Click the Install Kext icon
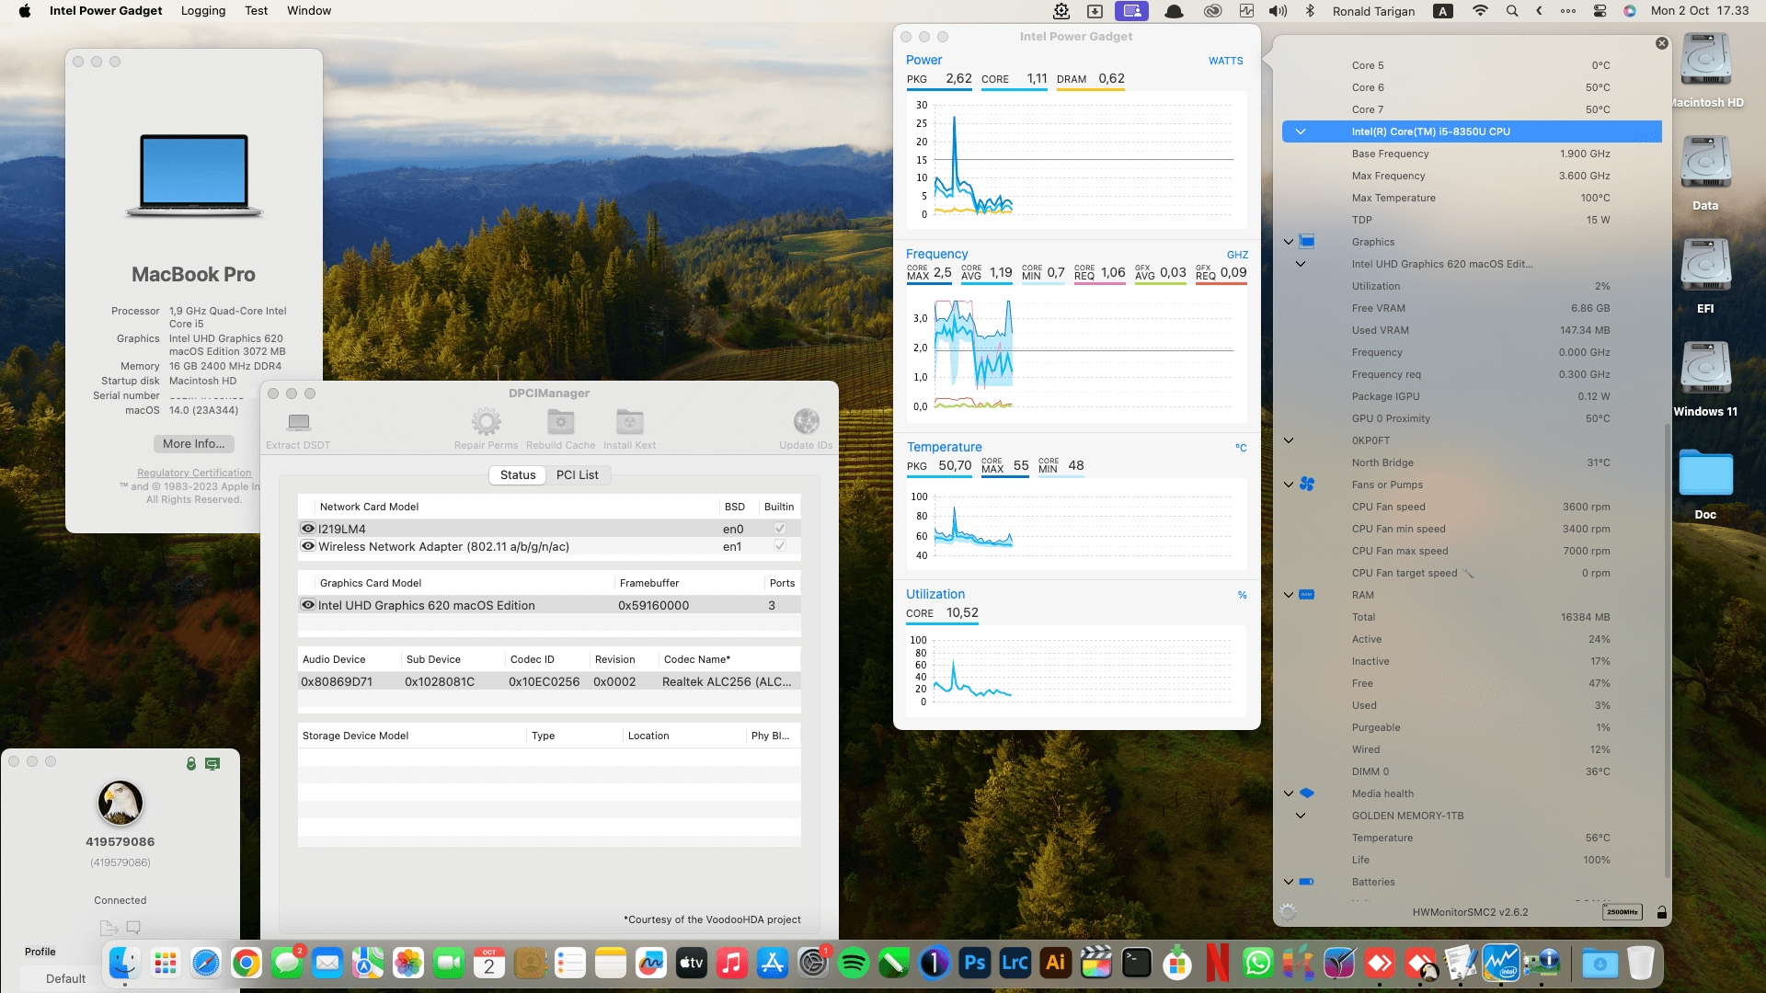1766x993 pixels. click(x=630, y=422)
